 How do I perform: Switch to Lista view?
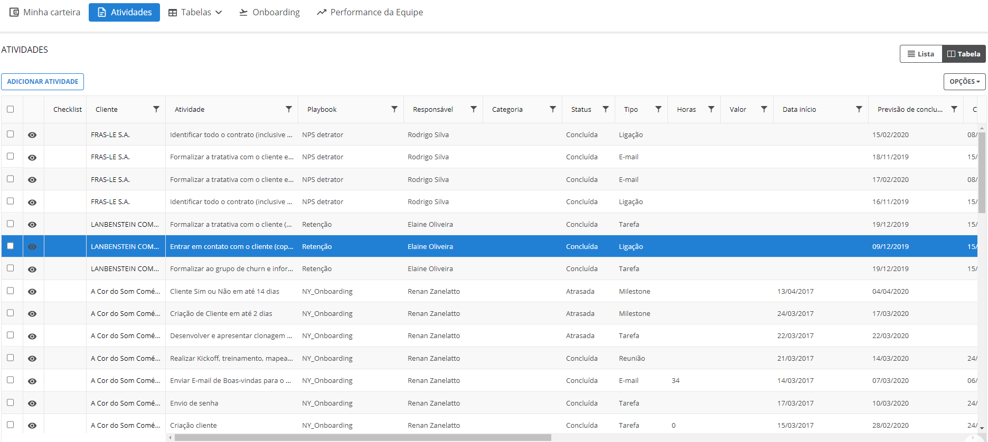point(921,54)
